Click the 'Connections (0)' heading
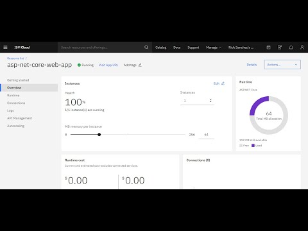 click(198, 160)
